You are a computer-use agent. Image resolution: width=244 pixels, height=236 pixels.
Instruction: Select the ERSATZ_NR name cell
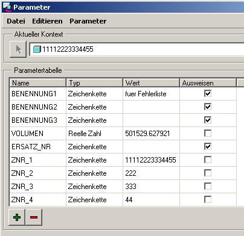coord(37,147)
